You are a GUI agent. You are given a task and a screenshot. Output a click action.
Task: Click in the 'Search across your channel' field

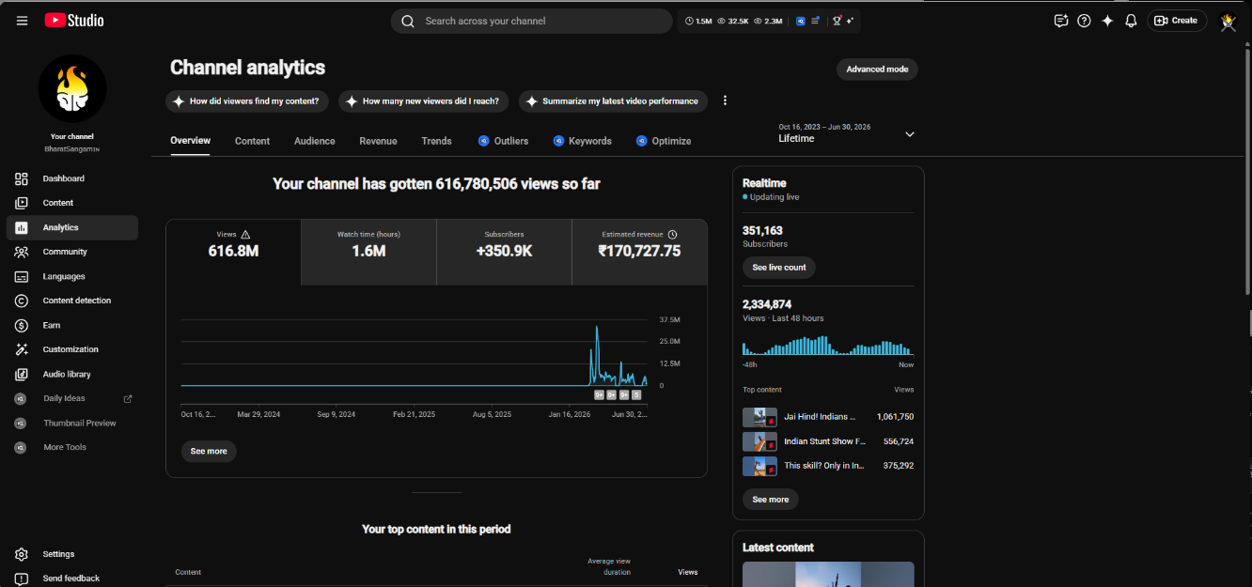click(x=531, y=21)
